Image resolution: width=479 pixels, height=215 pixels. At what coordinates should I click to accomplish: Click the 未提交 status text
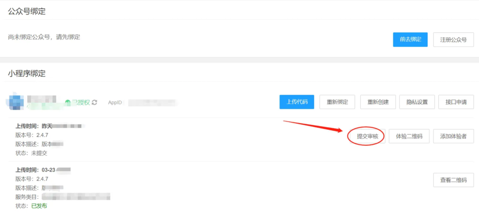[39, 153]
